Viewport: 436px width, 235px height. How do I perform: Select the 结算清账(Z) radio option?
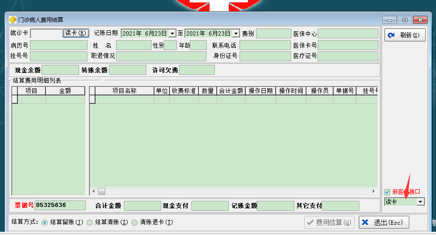pos(89,222)
